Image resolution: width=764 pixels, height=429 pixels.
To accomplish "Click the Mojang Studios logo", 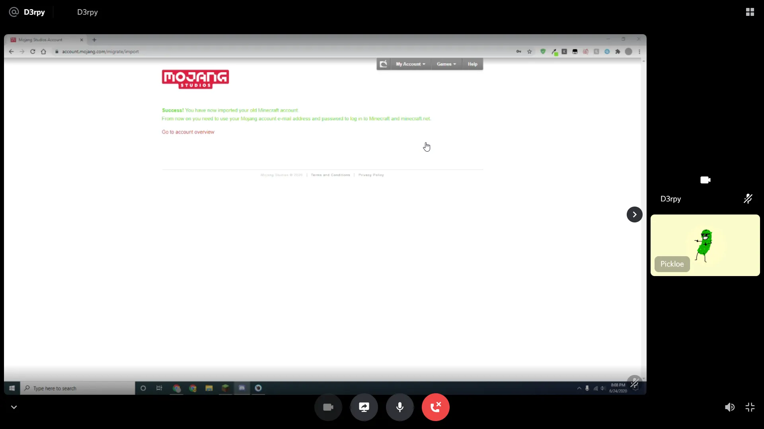I will [x=195, y=79].
